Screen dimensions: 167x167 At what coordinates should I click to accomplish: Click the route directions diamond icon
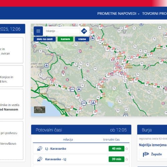click(84, 31)
